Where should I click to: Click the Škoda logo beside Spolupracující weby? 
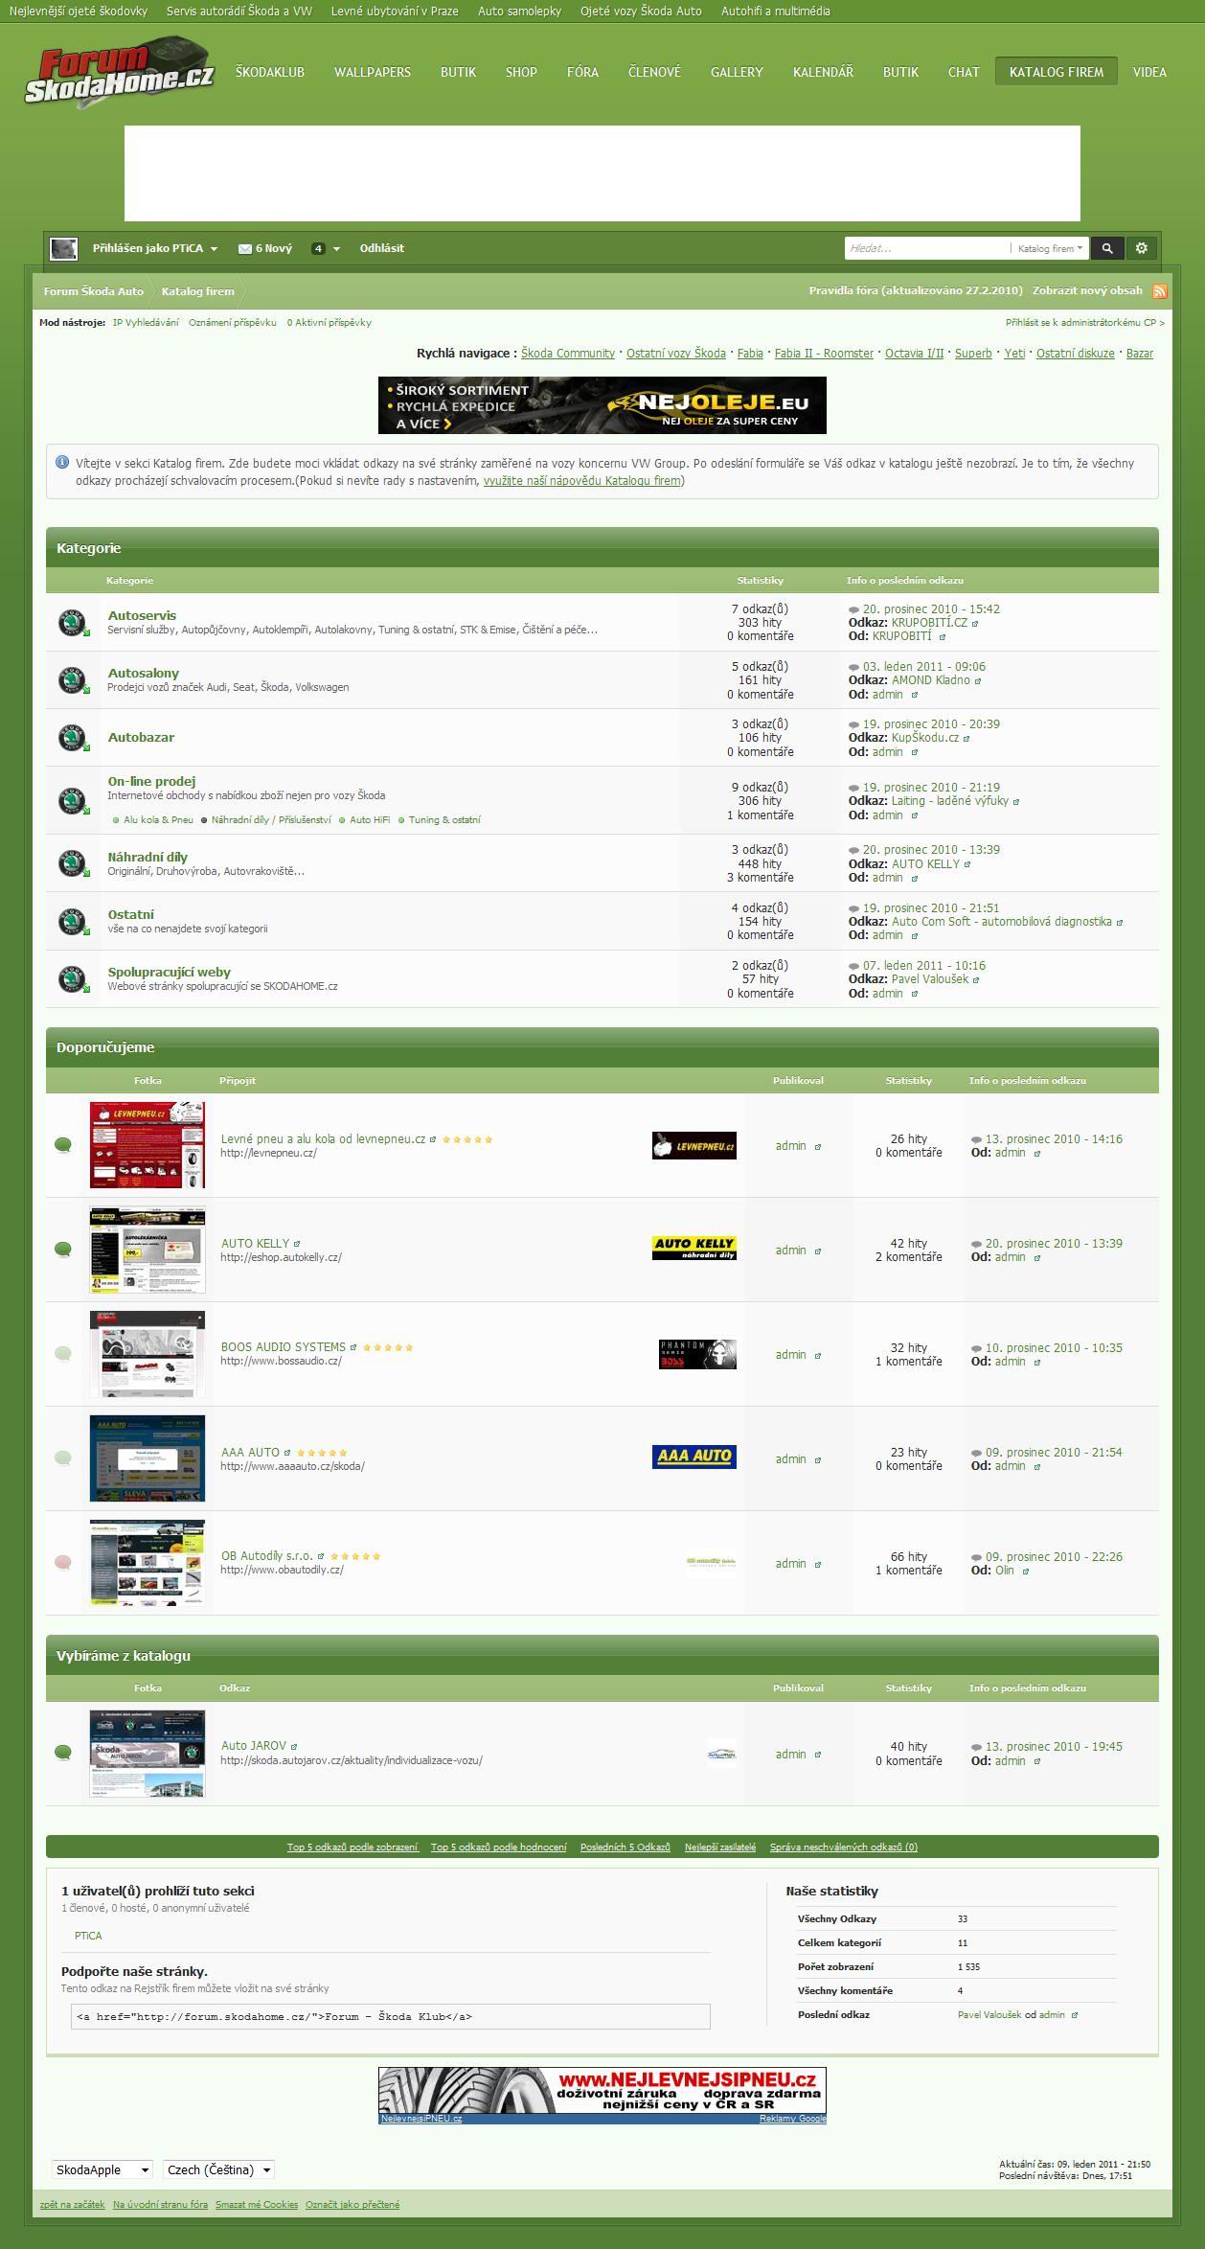coord(73,978)
